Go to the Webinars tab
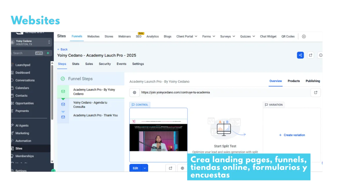348x196 pixels. click(x=124, y=36)
